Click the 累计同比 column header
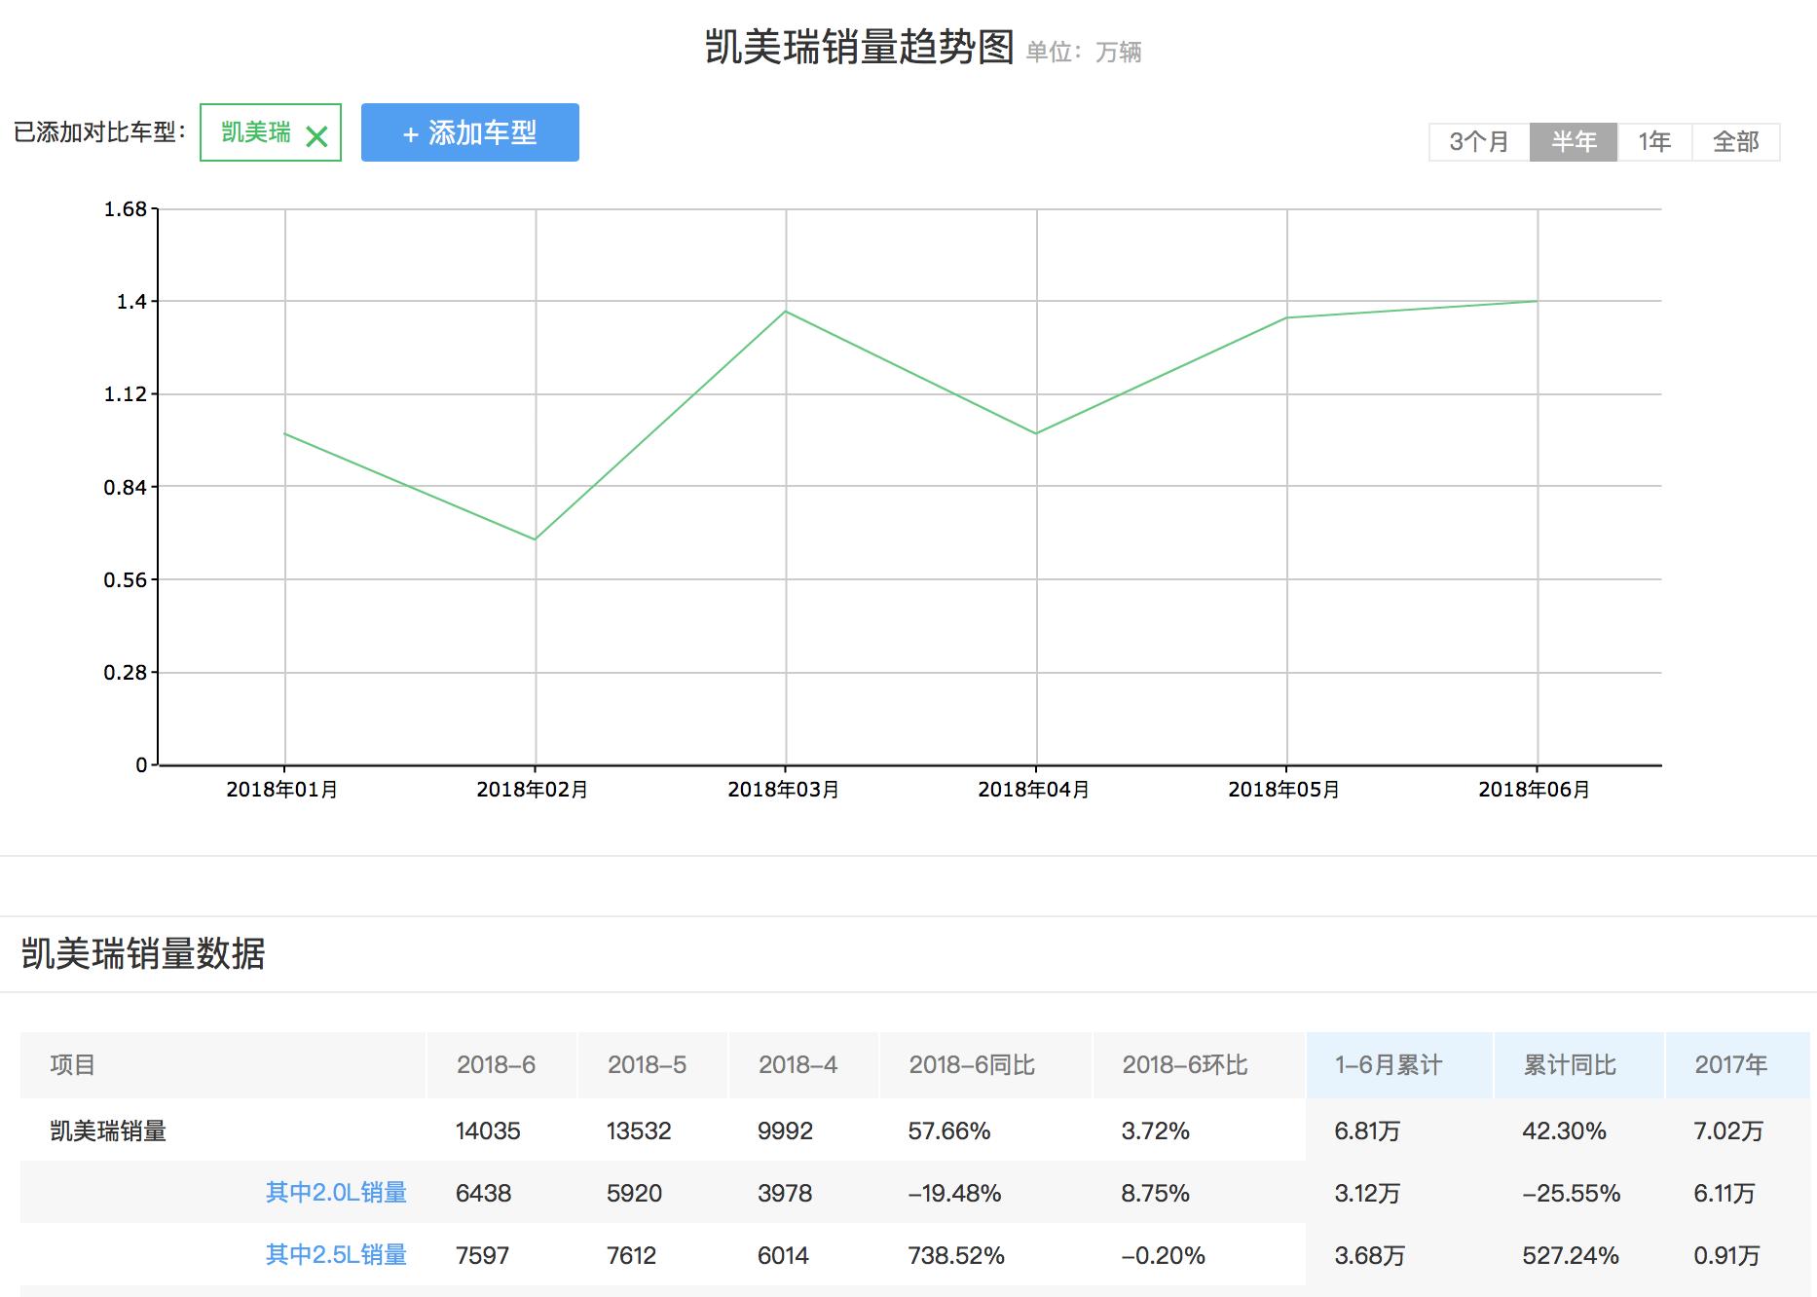The image size is (1817, 1297). click(1569, 1065)
